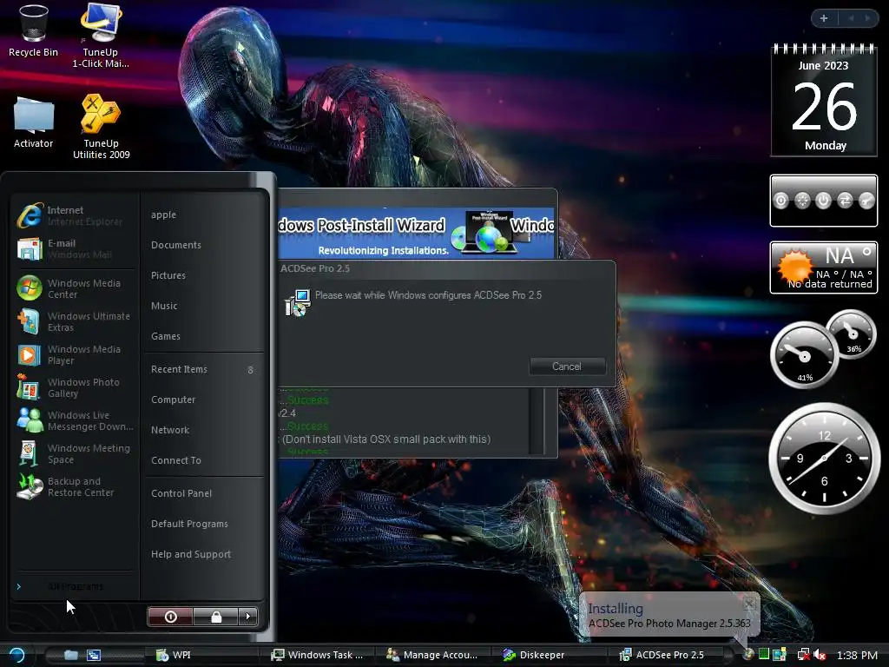Expand Recent Items submenu
The width and height of the screenshot is (889, 667).
(203, 369)
